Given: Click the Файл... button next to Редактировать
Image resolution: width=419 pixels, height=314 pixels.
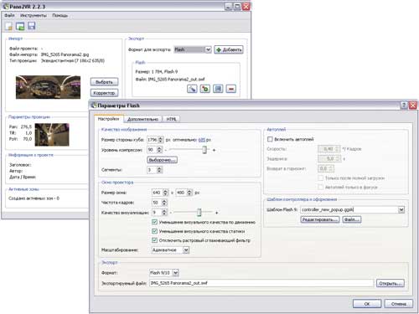Looking at the screenshot, I should pyautogui.click(x=352, y=219).
